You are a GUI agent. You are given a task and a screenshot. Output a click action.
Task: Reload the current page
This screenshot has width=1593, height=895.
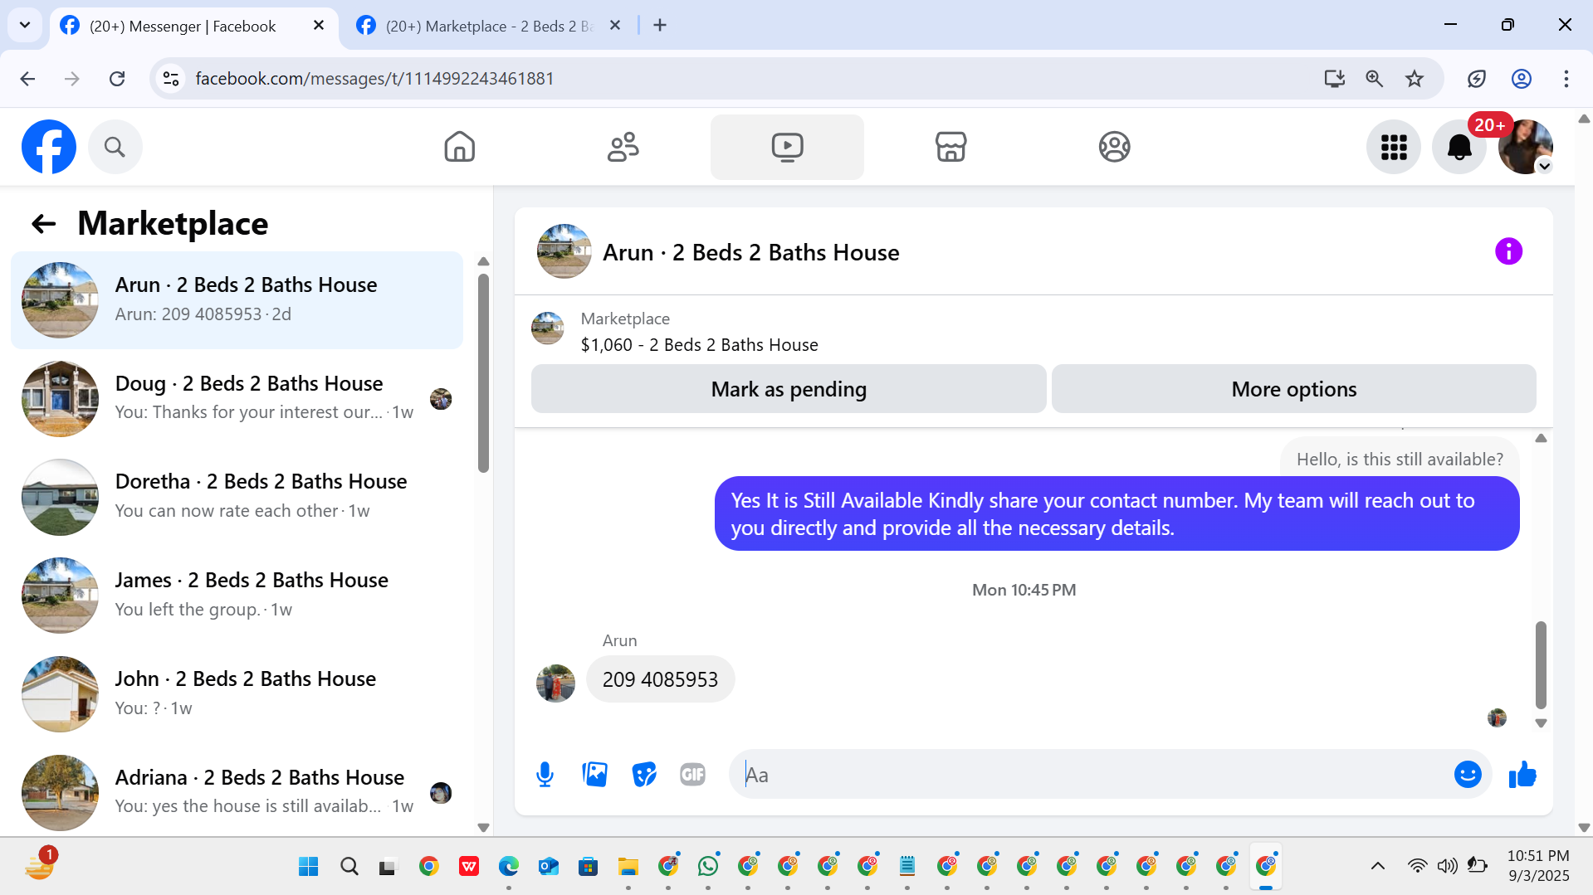coord(117,79)
